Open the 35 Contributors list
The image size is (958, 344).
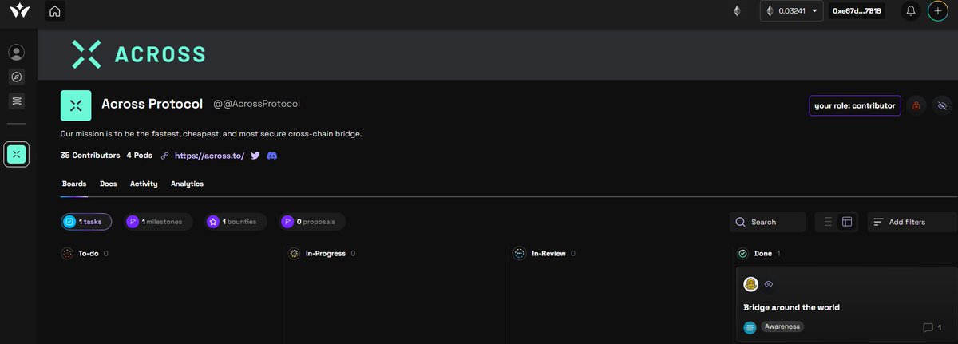(x=90, y=156)
